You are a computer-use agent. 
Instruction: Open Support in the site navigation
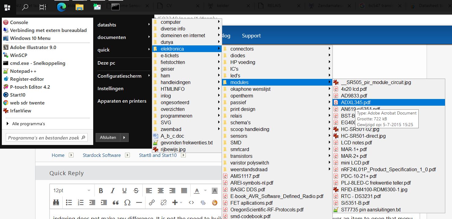point(251,36)
